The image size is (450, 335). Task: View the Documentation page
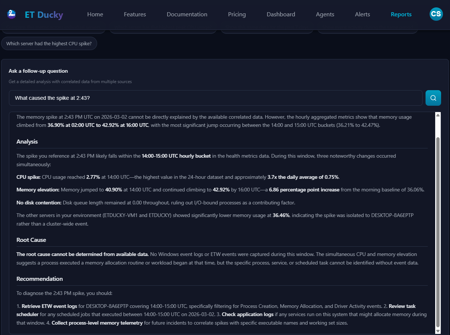pyautogui.click(x=187, y=14)
